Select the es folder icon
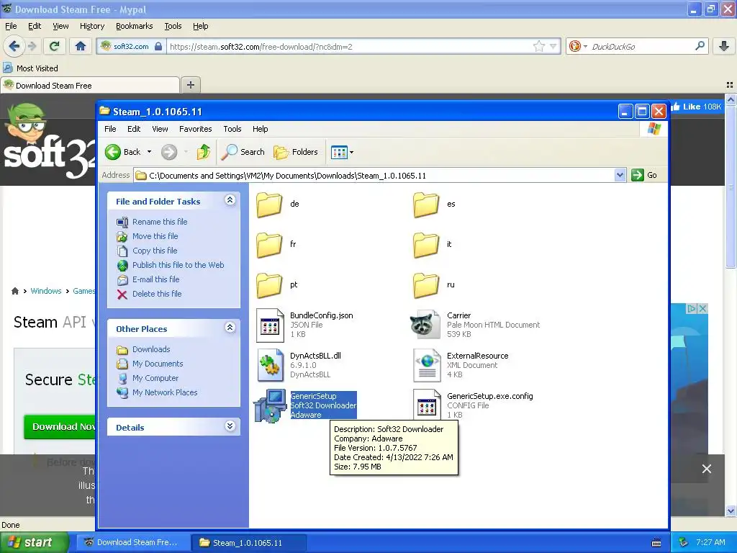The height and width of the screenshot is (553, 737). (426, 204)
